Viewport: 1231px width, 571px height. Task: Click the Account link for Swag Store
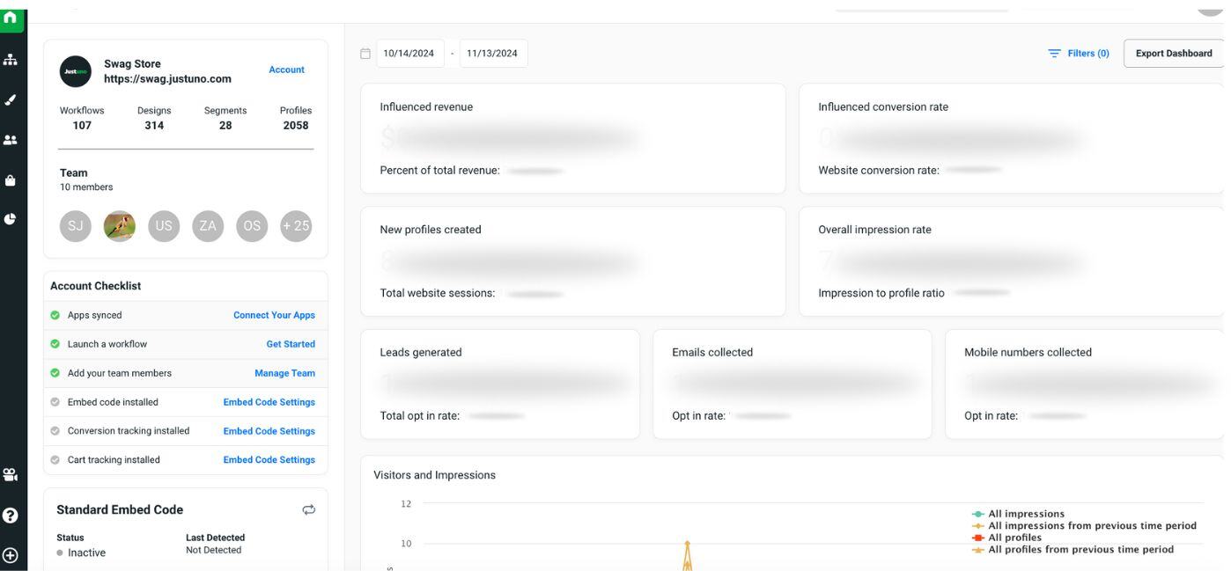pos(286,70)
